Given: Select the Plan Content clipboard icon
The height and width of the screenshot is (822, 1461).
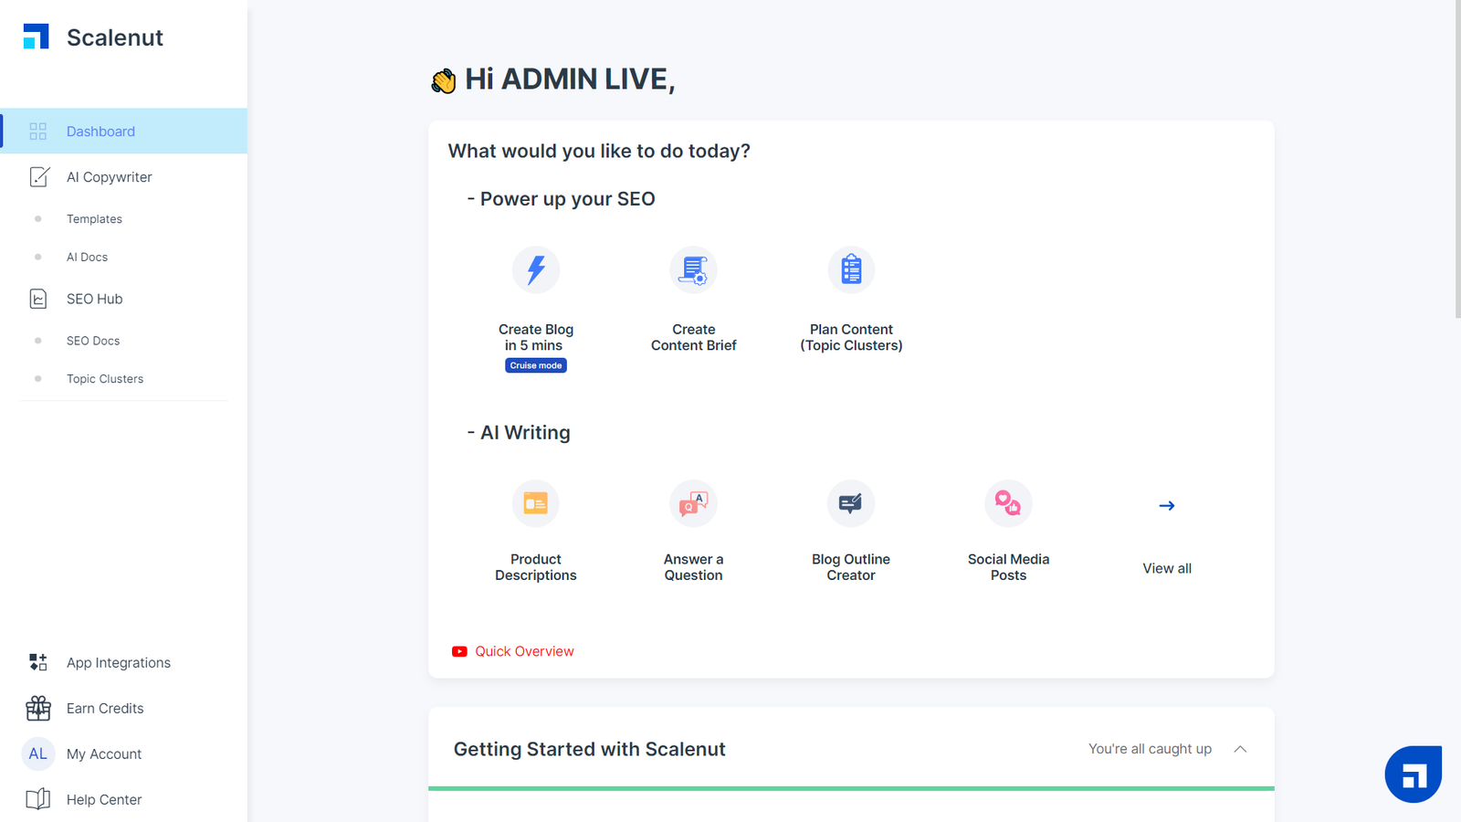Looking at the screenshot, I should 851,269.
